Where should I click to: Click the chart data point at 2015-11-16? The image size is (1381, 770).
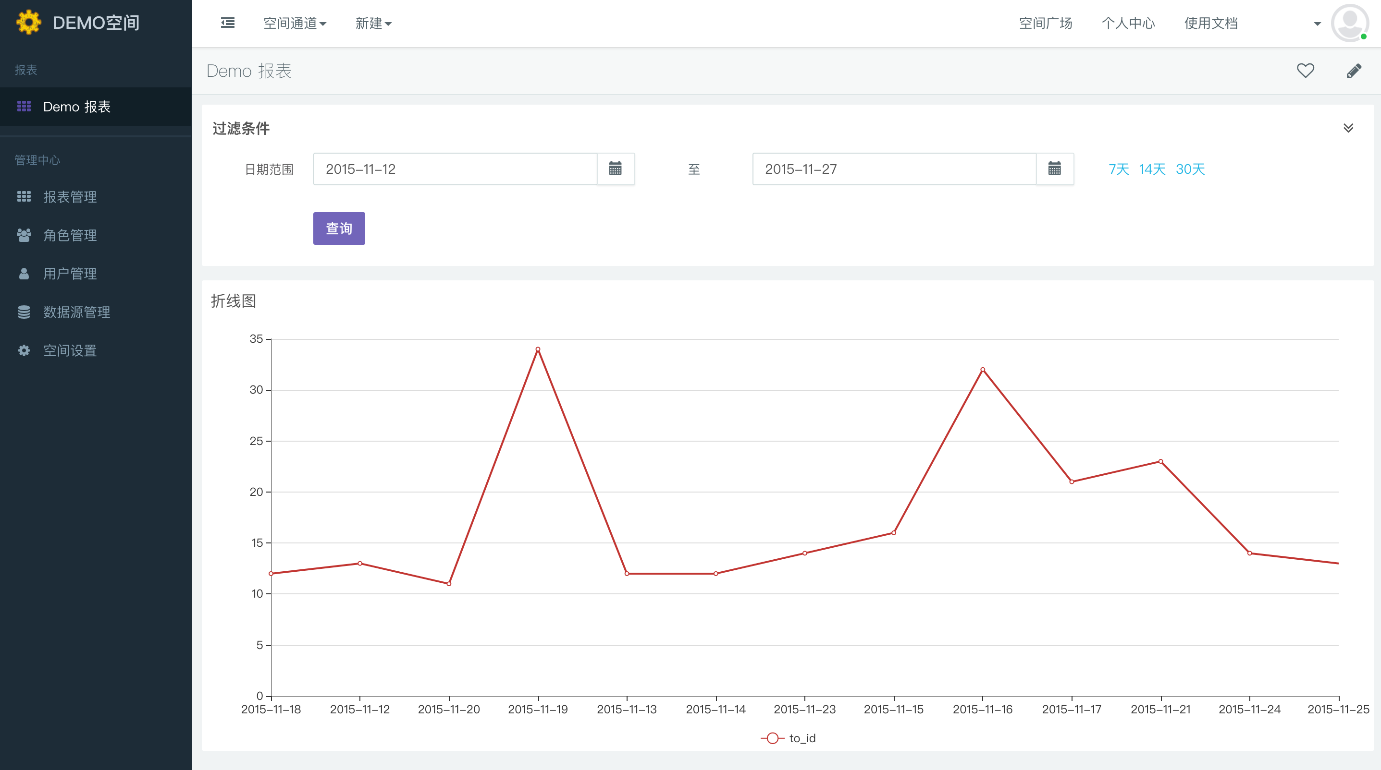[983, 370]
